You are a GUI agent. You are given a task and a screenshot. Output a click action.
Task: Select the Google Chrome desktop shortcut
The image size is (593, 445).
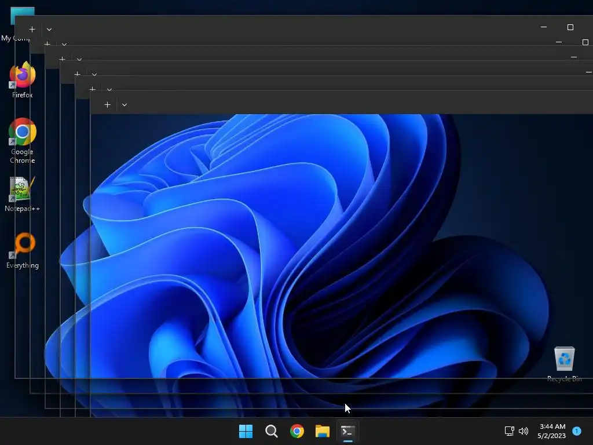coord(23,141)
